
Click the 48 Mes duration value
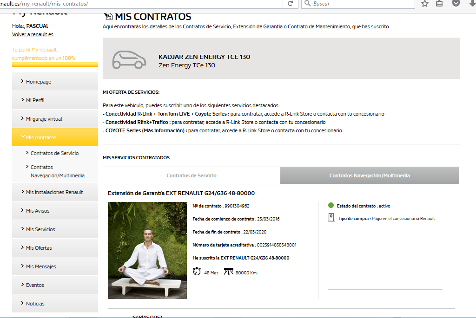click(212, 273)
